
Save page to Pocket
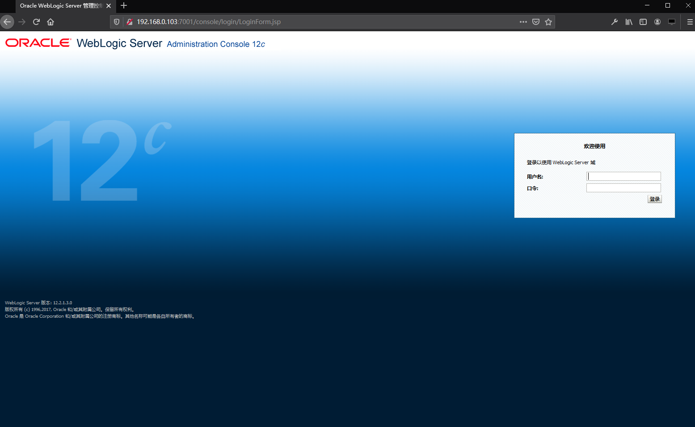(x=536, y=22)
